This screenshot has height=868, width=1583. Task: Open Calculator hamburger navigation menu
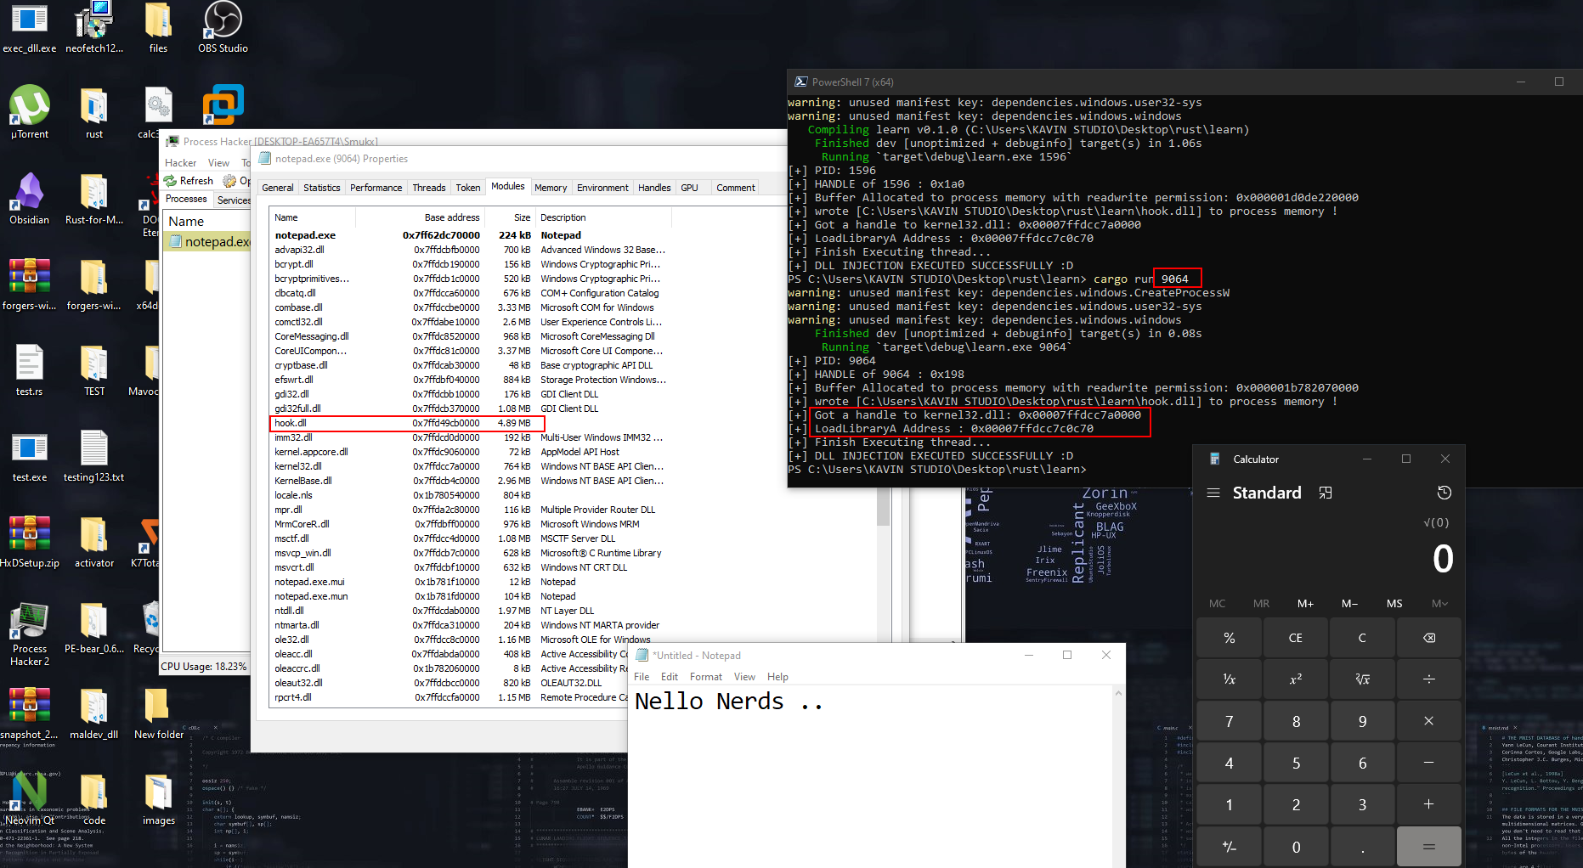[1213, 493]
